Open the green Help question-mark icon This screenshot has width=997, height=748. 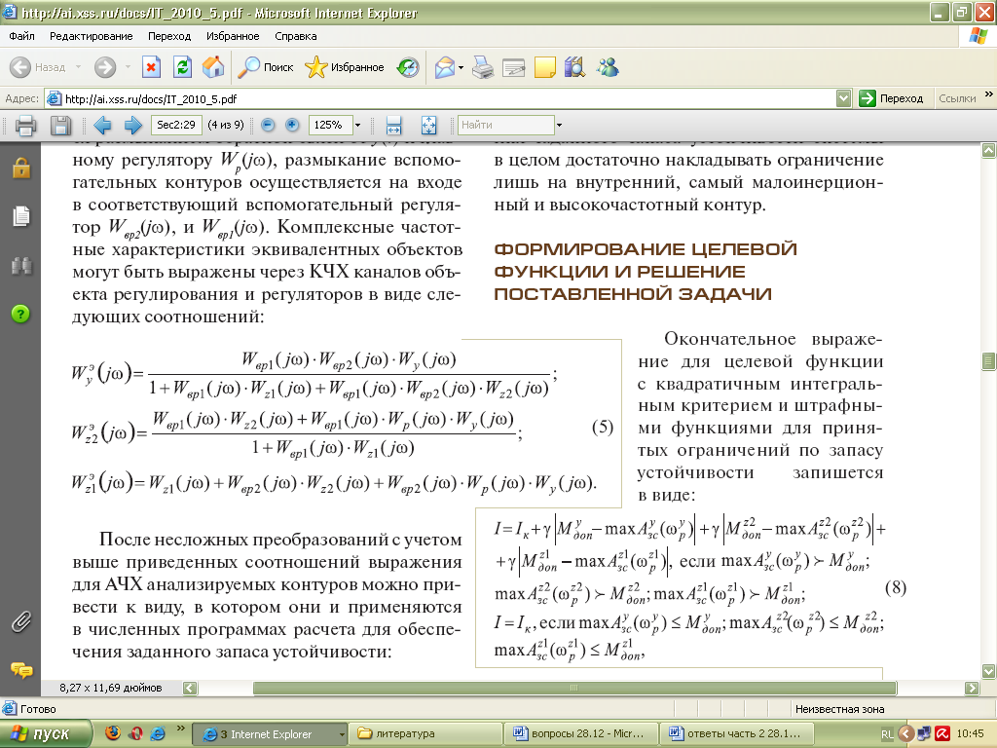(x=21, y=314)
